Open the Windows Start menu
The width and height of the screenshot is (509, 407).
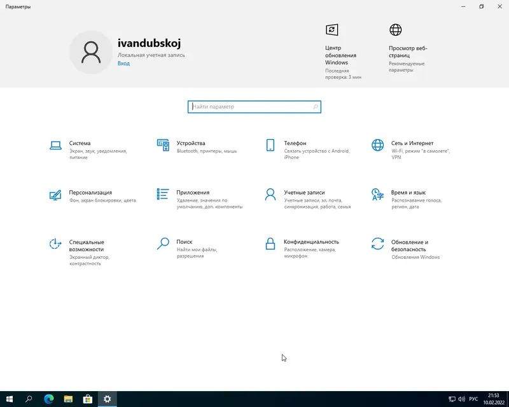click(x=10, y=399)
